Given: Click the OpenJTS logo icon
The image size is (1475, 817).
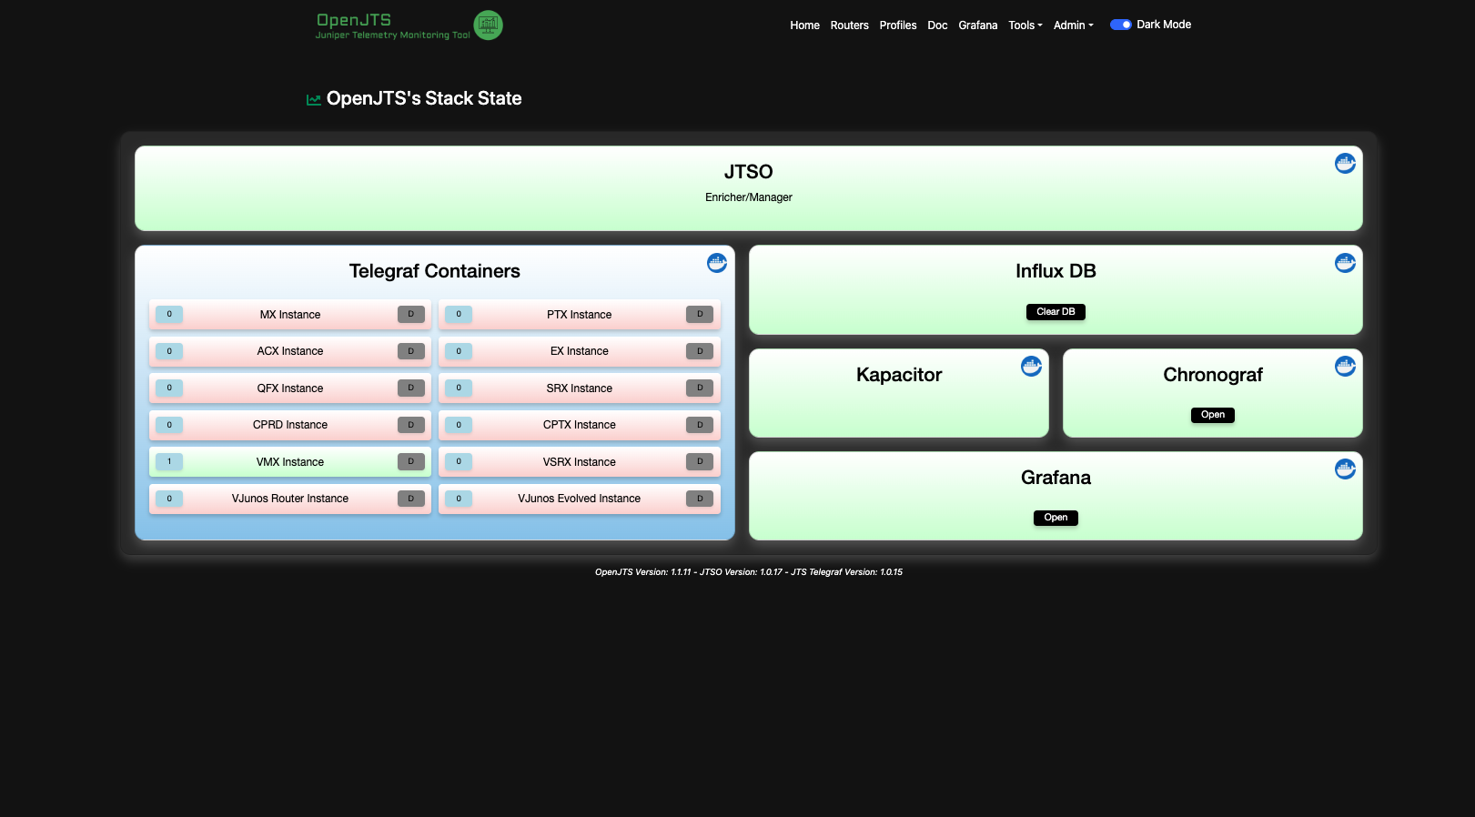Looking at the screenshot, I should (x=488, y=25).
